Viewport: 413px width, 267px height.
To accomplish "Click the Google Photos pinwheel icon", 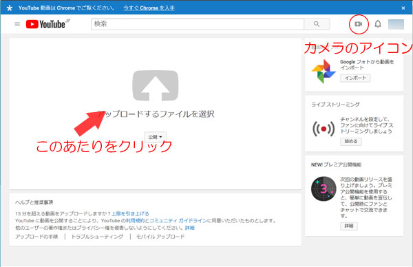I will click(324, 71).
